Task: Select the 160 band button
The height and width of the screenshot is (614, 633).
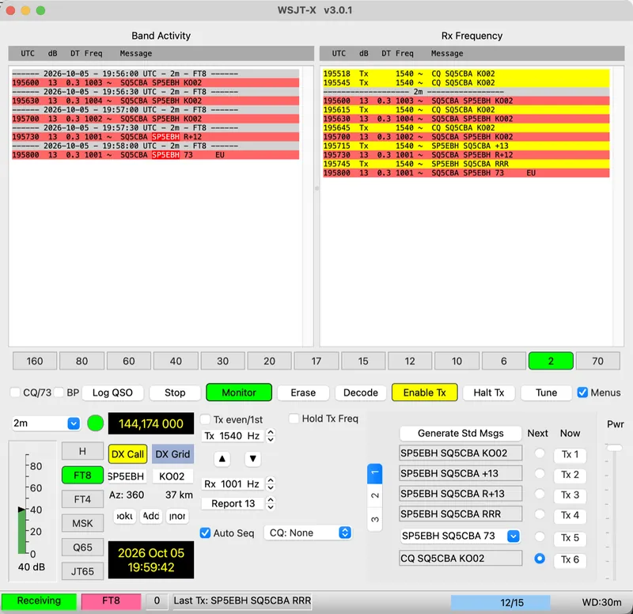Action: point(35,361)
